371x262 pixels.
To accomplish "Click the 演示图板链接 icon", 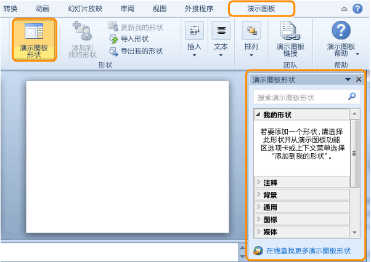I will [290, 31].
